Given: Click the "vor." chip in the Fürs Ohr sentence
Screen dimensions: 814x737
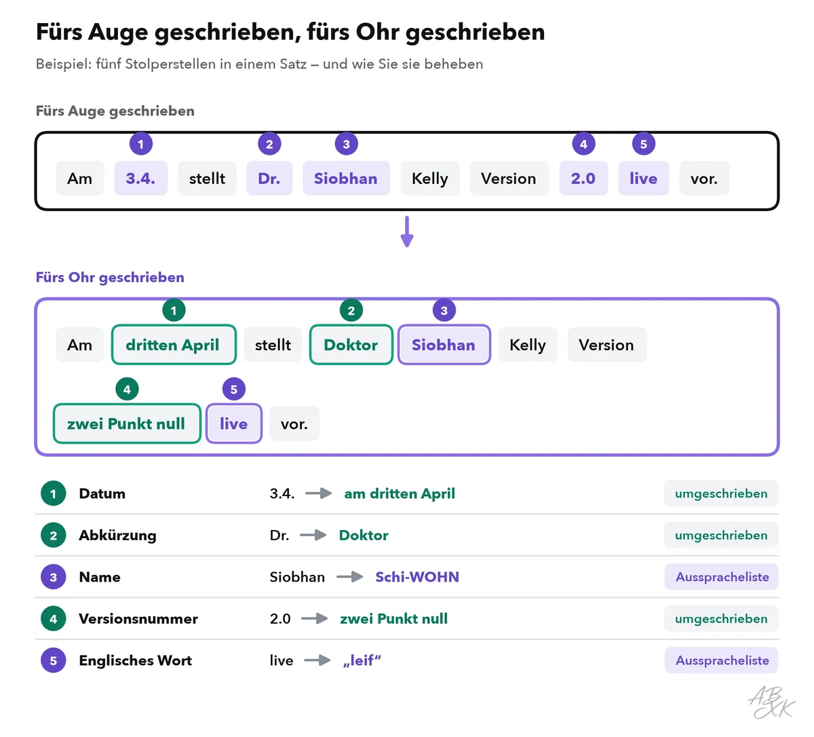Looking at the screenshot, I should 294,423.
